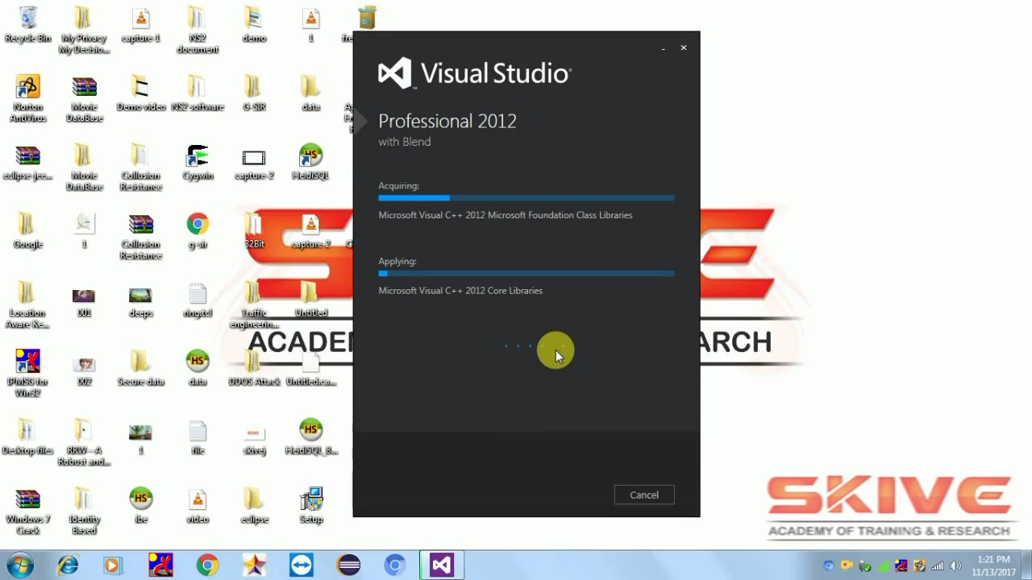
Task: Select the eclipse folder icon
Action: pos(254,507)
